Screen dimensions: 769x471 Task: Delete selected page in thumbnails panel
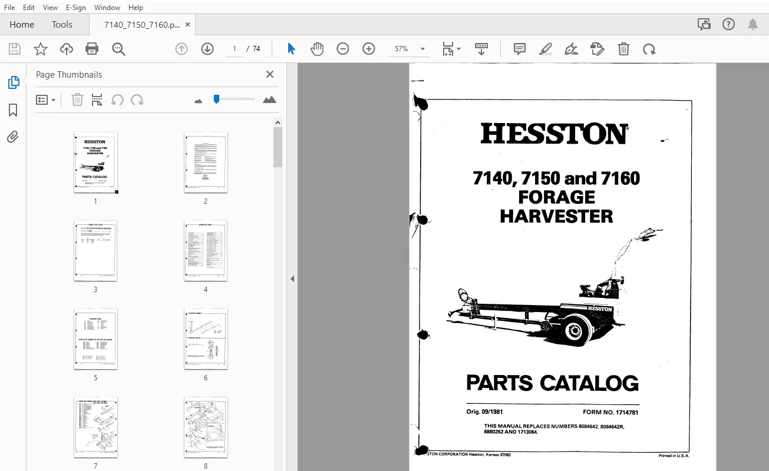[77, 100]
